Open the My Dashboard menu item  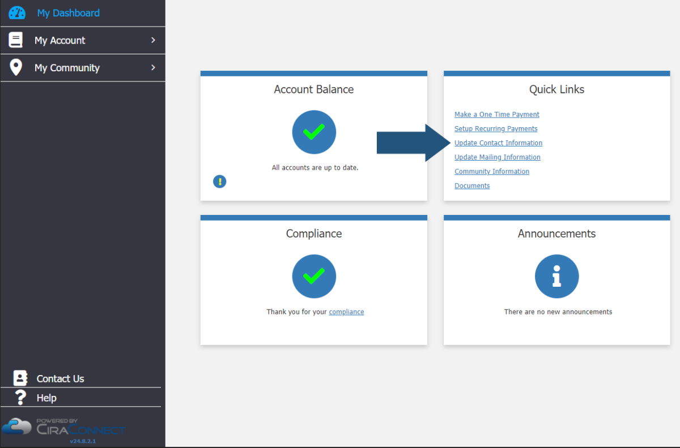point(68,13)
